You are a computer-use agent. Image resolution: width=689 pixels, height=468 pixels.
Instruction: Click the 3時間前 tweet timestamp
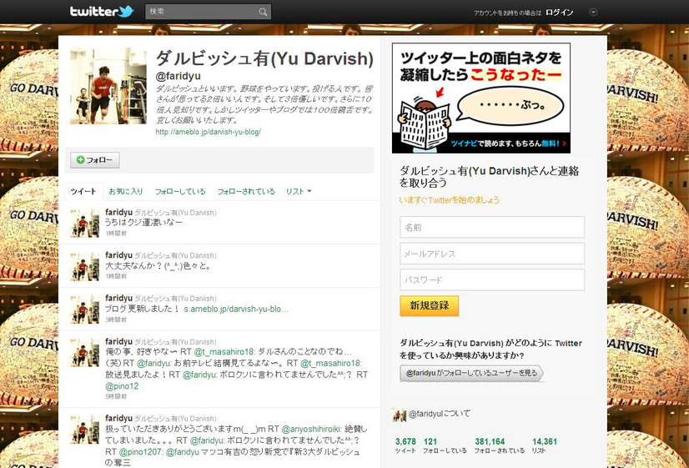[116, 320]
